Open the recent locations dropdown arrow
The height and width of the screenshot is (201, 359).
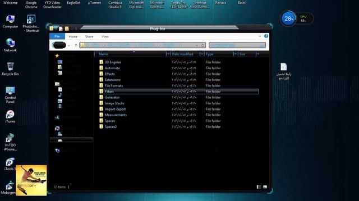tap(68, 46)
